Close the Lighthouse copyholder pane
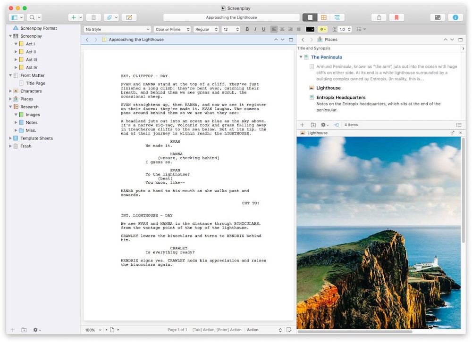472x342 pixels. tap(460, 132)
